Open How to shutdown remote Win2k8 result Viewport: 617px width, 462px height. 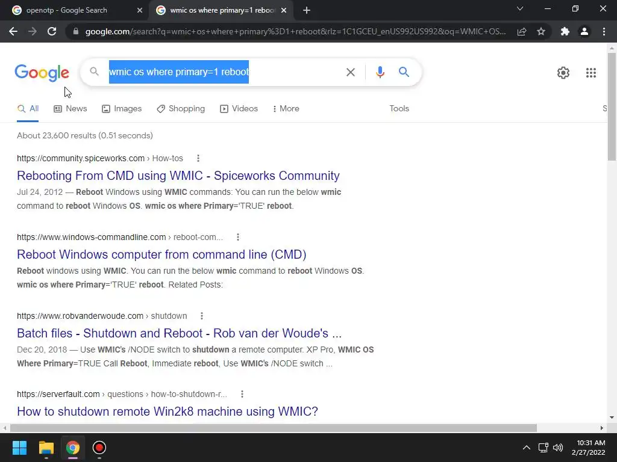(x=168, y=411)
